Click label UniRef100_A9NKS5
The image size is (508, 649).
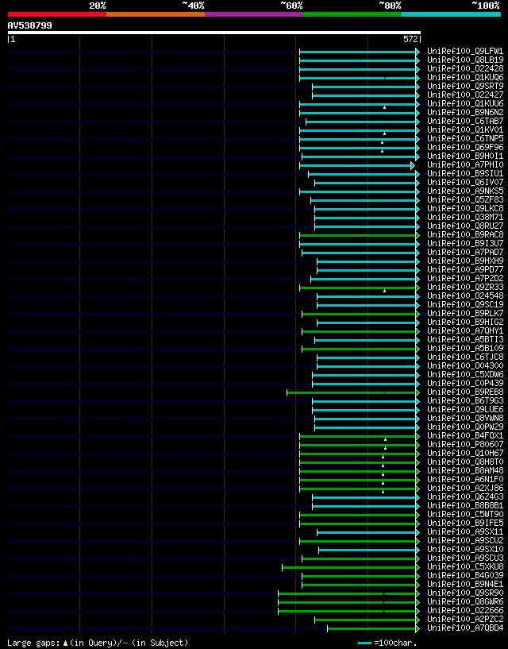(x=465, y=191)
